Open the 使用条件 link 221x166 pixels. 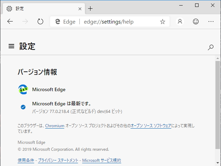(x=26, y=160)
